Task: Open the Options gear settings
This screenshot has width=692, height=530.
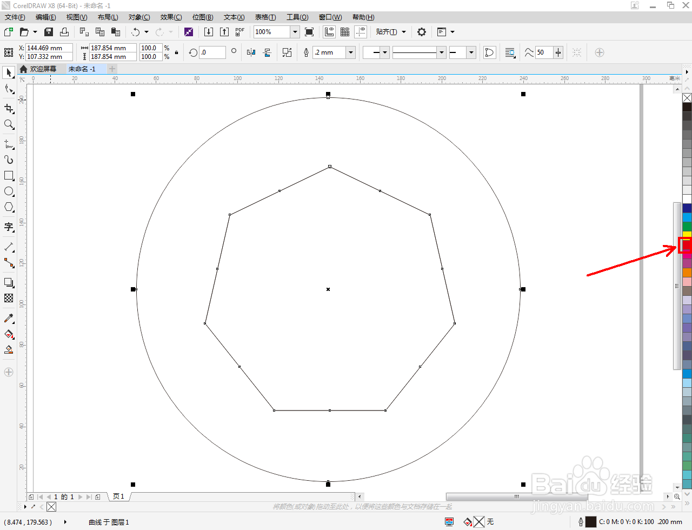Action: tap(422, 32)
